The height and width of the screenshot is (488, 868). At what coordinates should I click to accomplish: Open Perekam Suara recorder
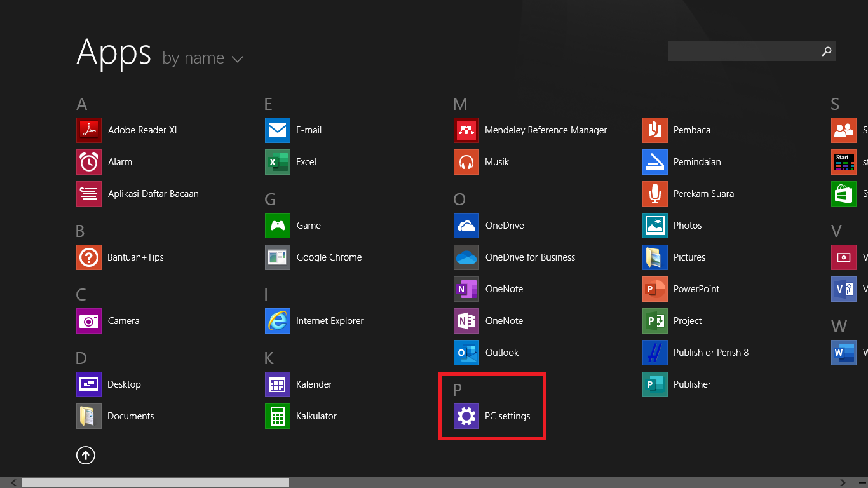[x=688, y=194]
